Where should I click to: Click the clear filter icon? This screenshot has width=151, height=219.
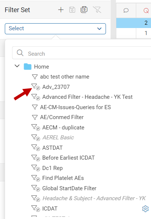point(97,10)
